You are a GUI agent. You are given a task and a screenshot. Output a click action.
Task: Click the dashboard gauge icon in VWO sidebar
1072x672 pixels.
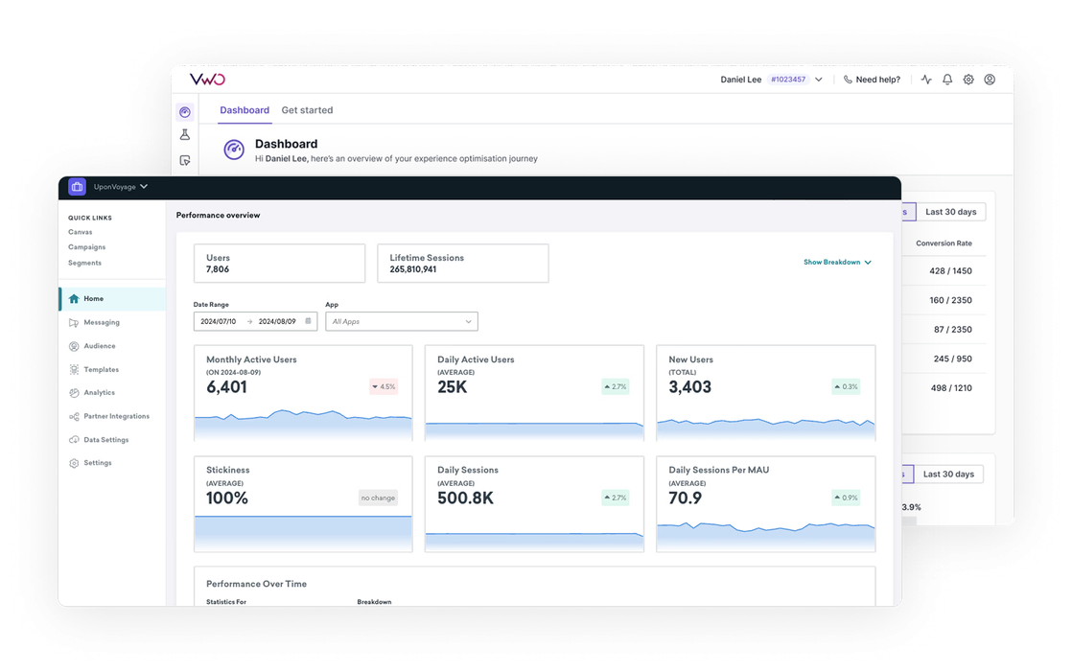pyautogui.click(x=185, y=112)
